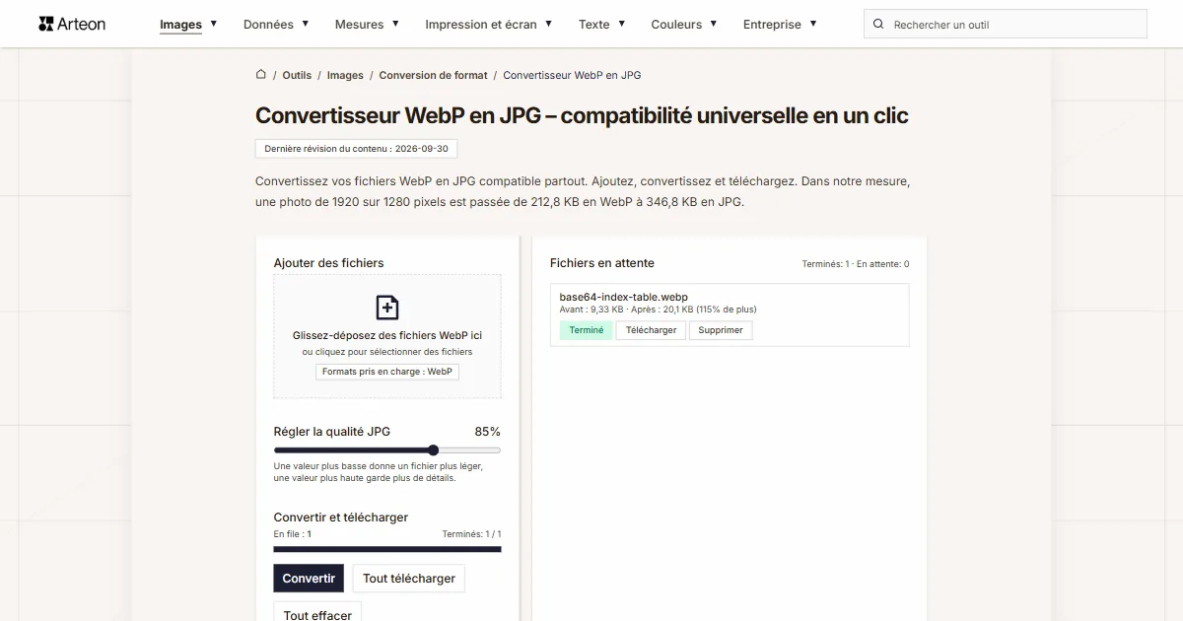The image size is (1183, 621).
Task: Open the Données menu
Action: tap(268, 25)
